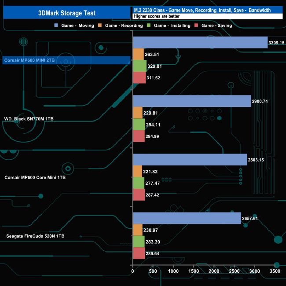Click the 3309.15 data value
The height and width of the screenshot is (286, 286).
[276, 43]
